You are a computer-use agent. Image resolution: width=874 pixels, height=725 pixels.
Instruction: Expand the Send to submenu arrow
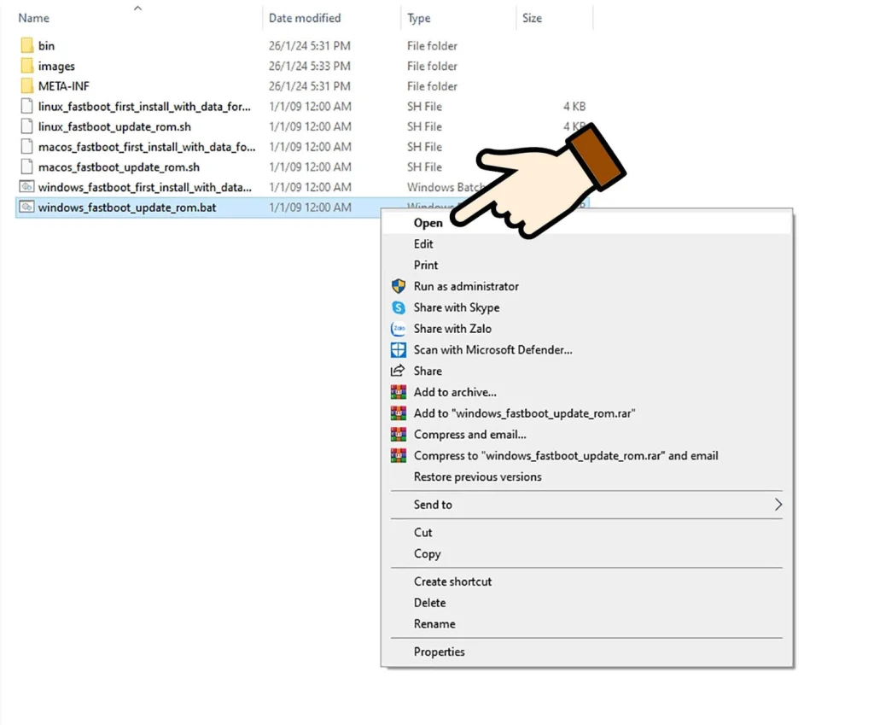click(778, 506)
